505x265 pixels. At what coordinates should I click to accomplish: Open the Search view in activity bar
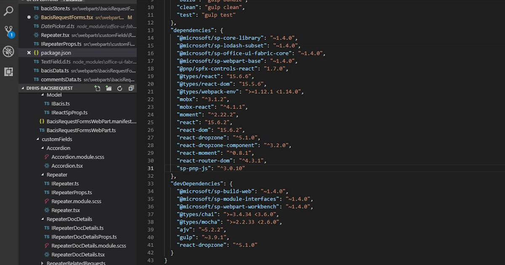coord(8,11)
